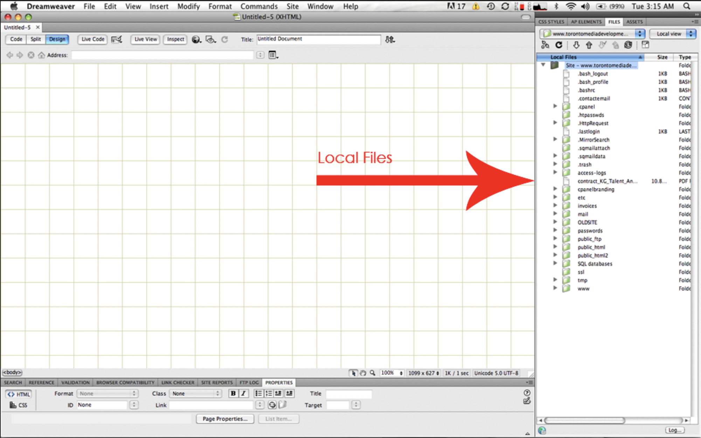Viewport: 701px width, 438px height.
Task: Click the Page Properties button
Action: pos(225,419)
